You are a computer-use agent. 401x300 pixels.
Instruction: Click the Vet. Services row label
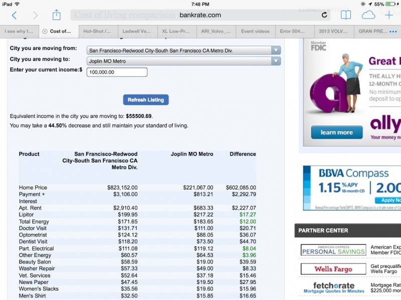[x=35, y=275]
